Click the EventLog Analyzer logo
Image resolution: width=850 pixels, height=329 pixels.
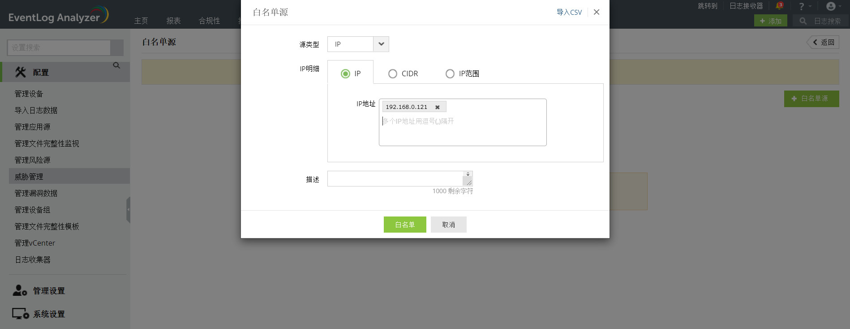[x=58, y=15]
